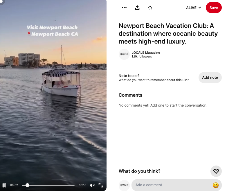Pause the video playback
227x194 pixels.
4,185
